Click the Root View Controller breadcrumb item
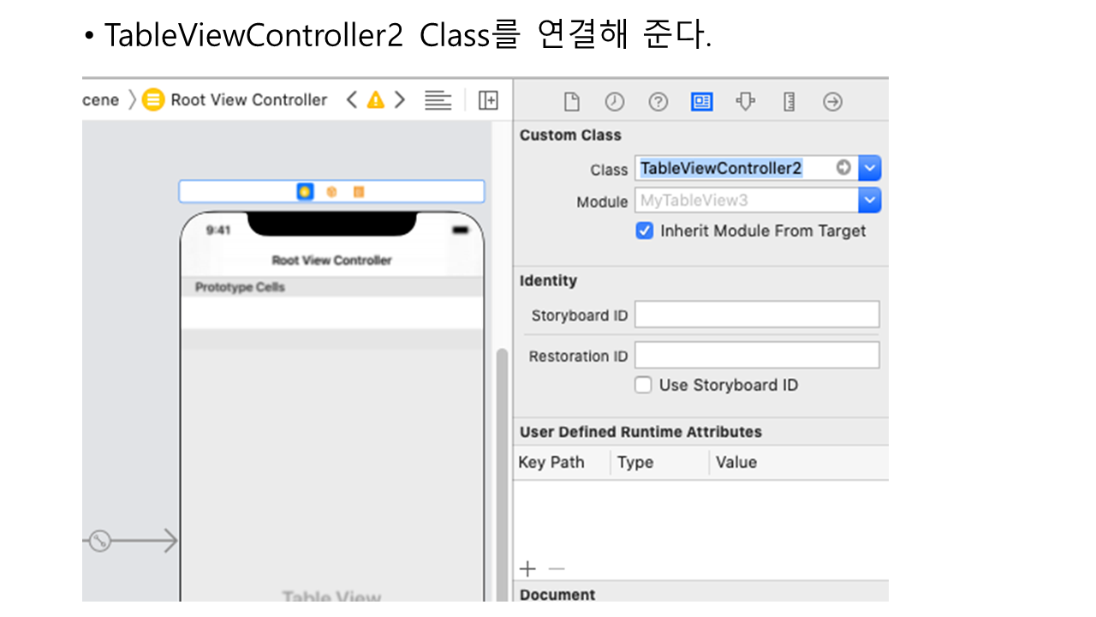The image size is (1096, 617). 248,100
